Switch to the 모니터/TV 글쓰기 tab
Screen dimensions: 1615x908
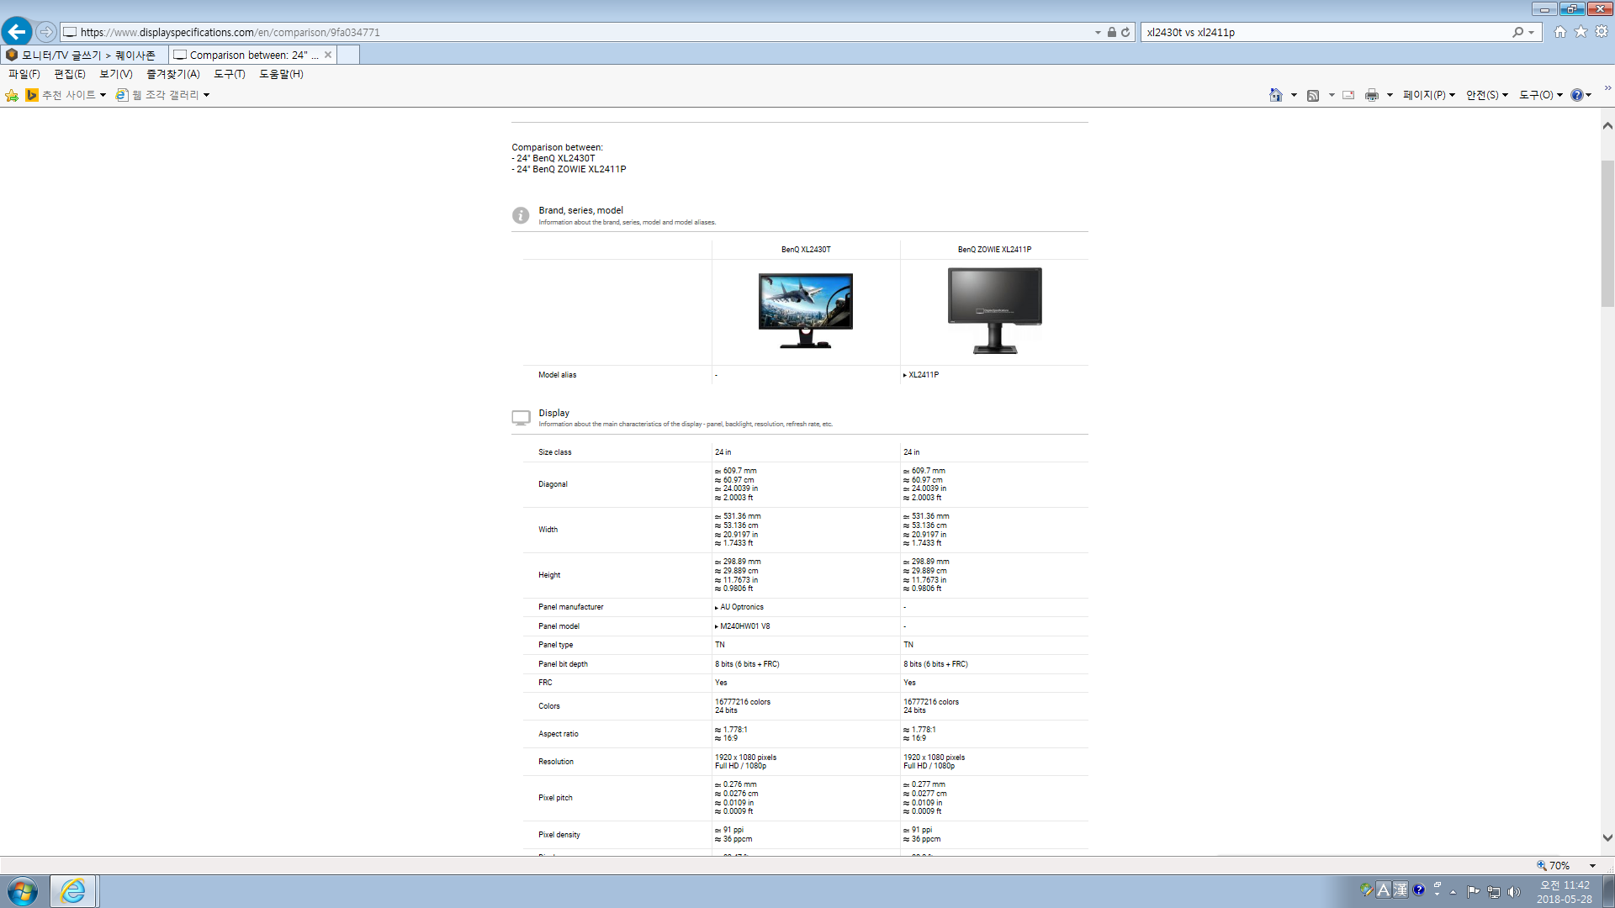click(x=84, y=55)
